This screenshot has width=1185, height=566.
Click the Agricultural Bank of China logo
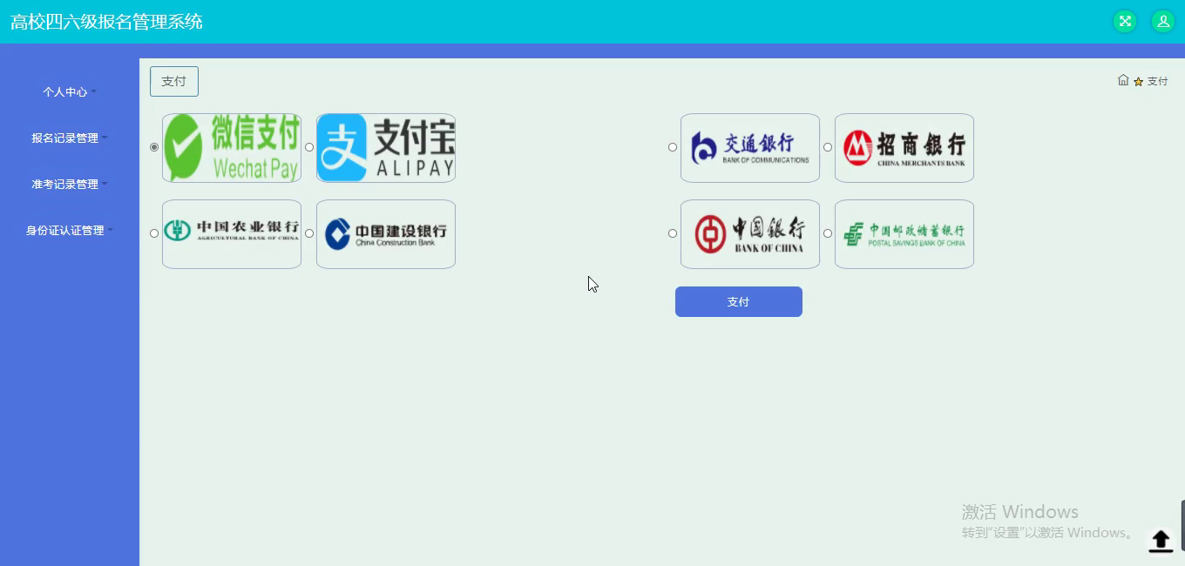(x=232, y=234)
